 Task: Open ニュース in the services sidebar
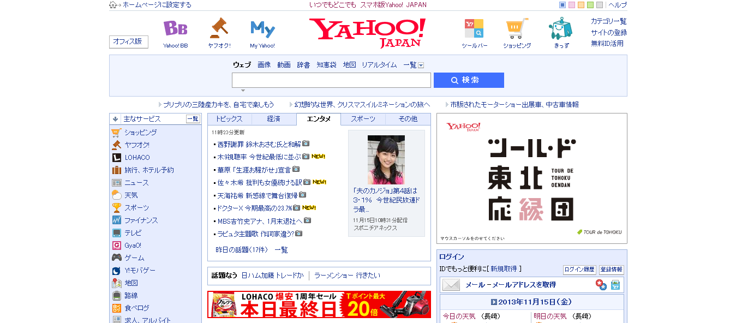[x=136, y=183]
